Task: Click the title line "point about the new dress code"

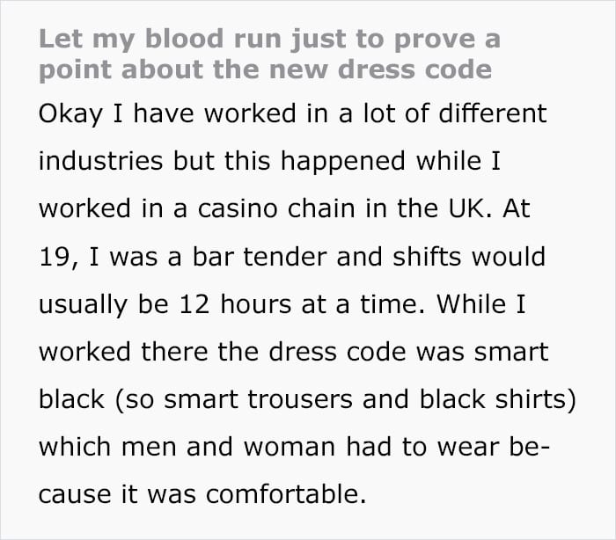Action: (266, 69)
